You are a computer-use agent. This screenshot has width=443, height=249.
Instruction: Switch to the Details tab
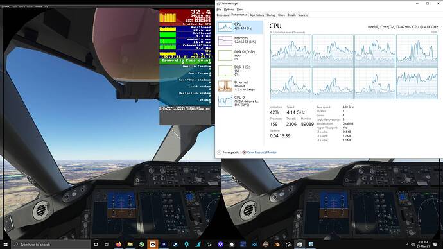291,15
